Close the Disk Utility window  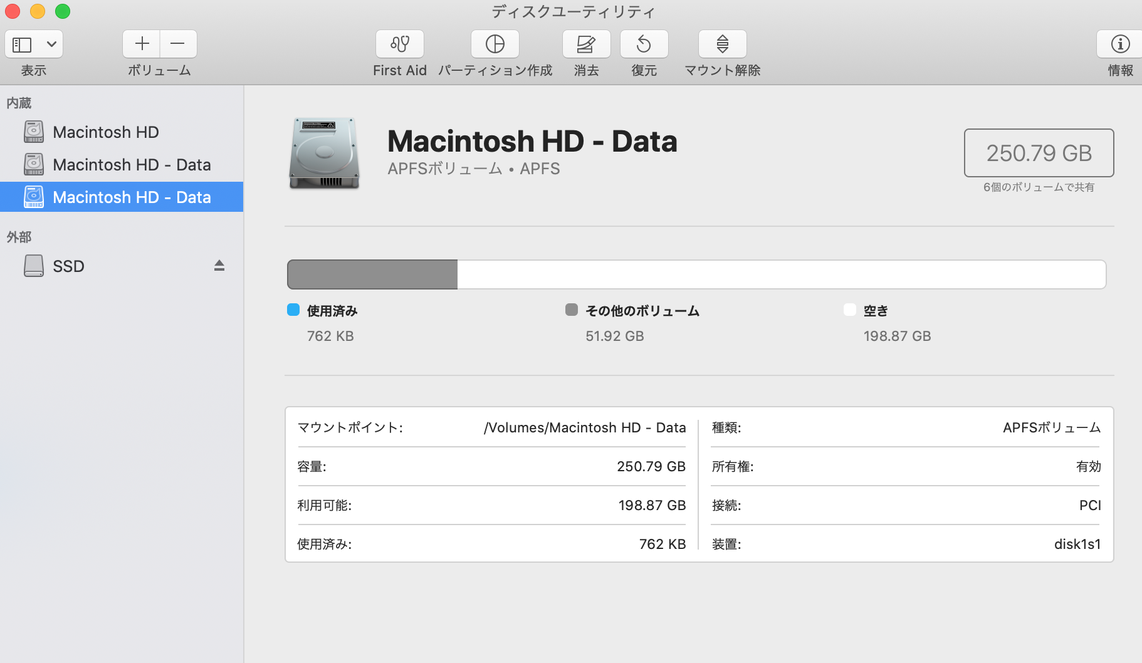[x=13, y=11]
